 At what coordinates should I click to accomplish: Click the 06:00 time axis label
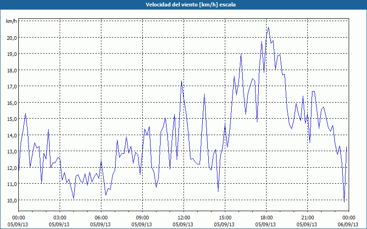[101, 218]
